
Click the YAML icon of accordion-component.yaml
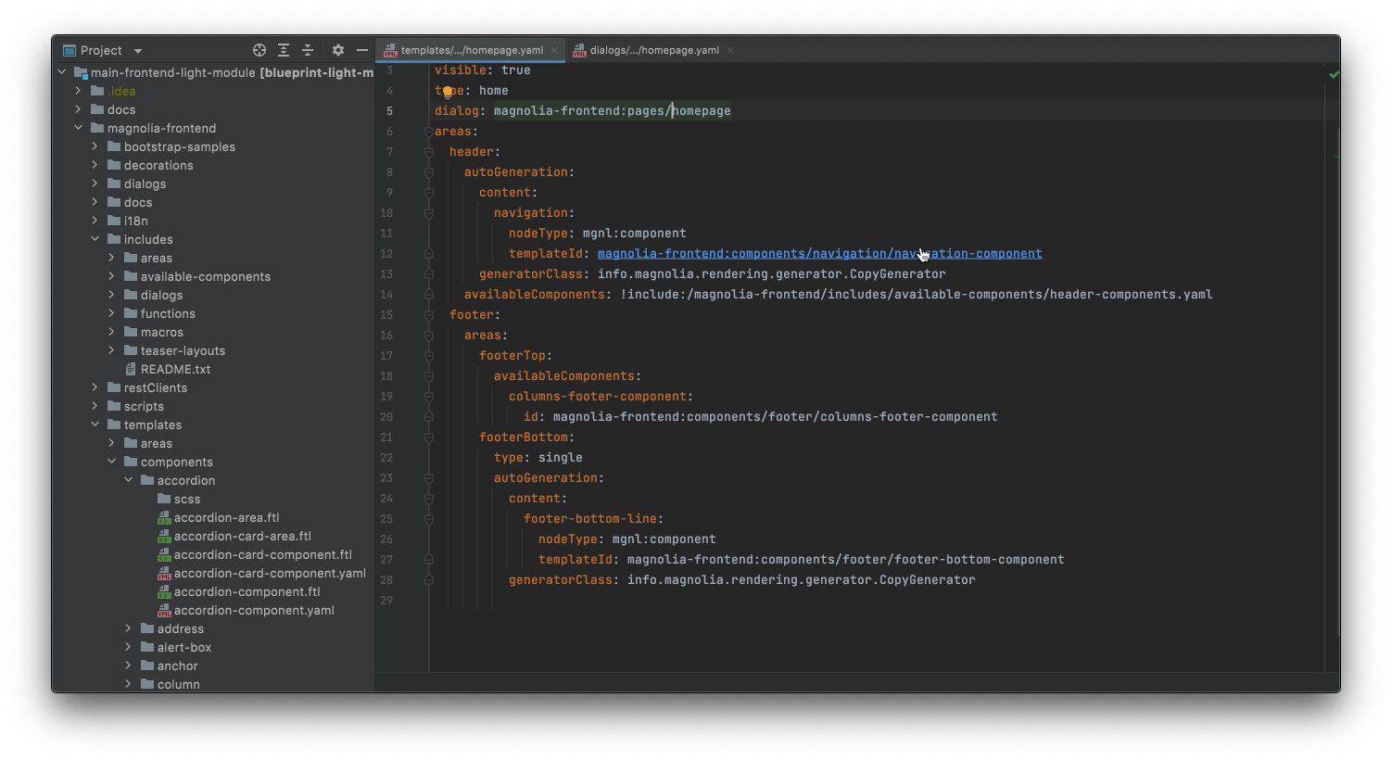(x=164, y=610)
